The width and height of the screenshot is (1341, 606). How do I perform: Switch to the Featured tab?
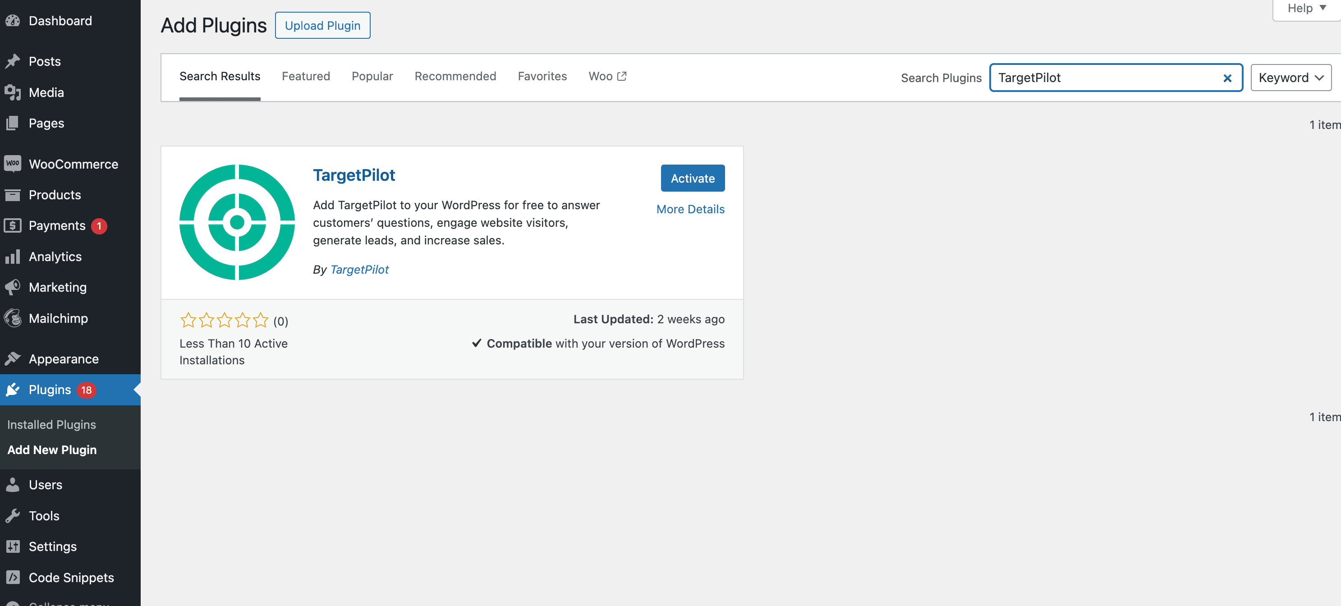[306, 77]
